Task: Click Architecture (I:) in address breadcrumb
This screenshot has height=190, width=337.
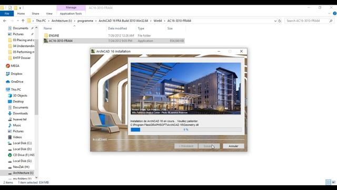Action: pos(62,21)
